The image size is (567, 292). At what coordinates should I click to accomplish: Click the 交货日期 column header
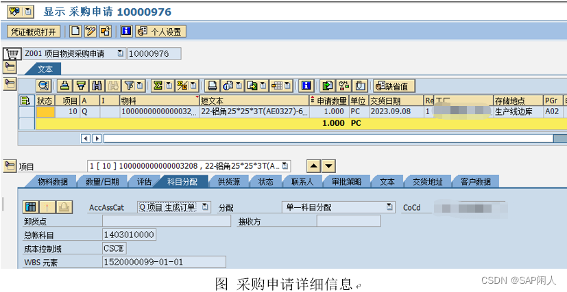pos(396,101)
